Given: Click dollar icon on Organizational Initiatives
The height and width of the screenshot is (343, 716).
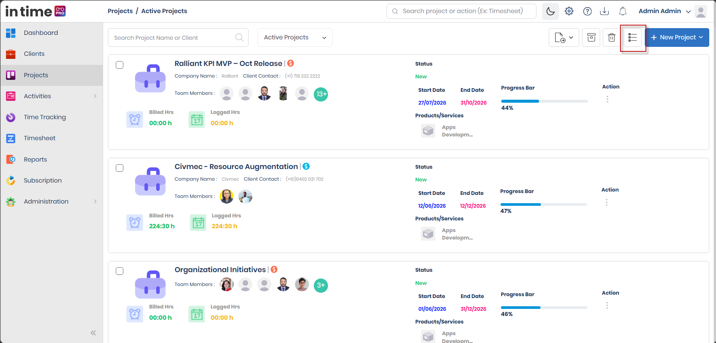Looking at the screenshot, I should 274,270.
